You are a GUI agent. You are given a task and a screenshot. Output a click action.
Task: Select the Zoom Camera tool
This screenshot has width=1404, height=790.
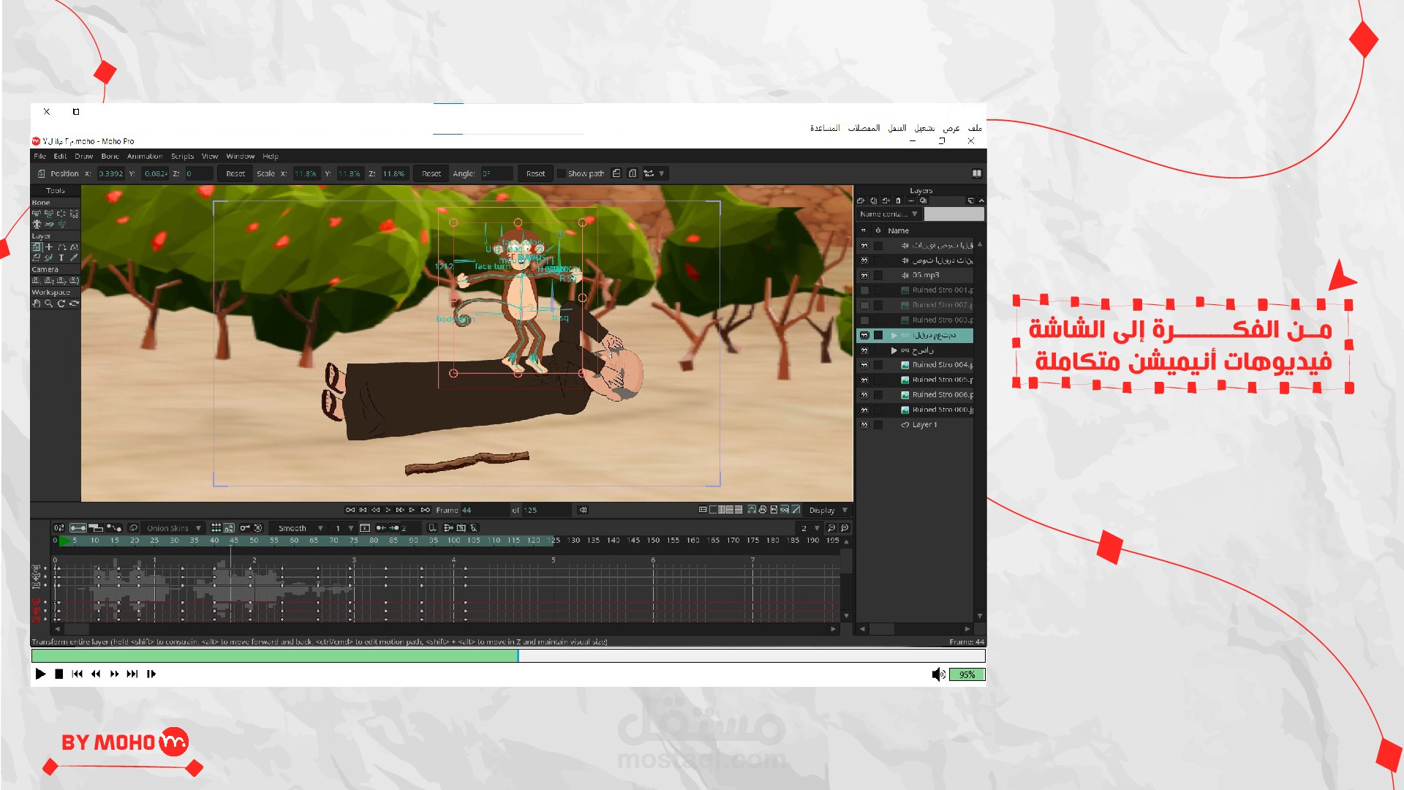49,280
